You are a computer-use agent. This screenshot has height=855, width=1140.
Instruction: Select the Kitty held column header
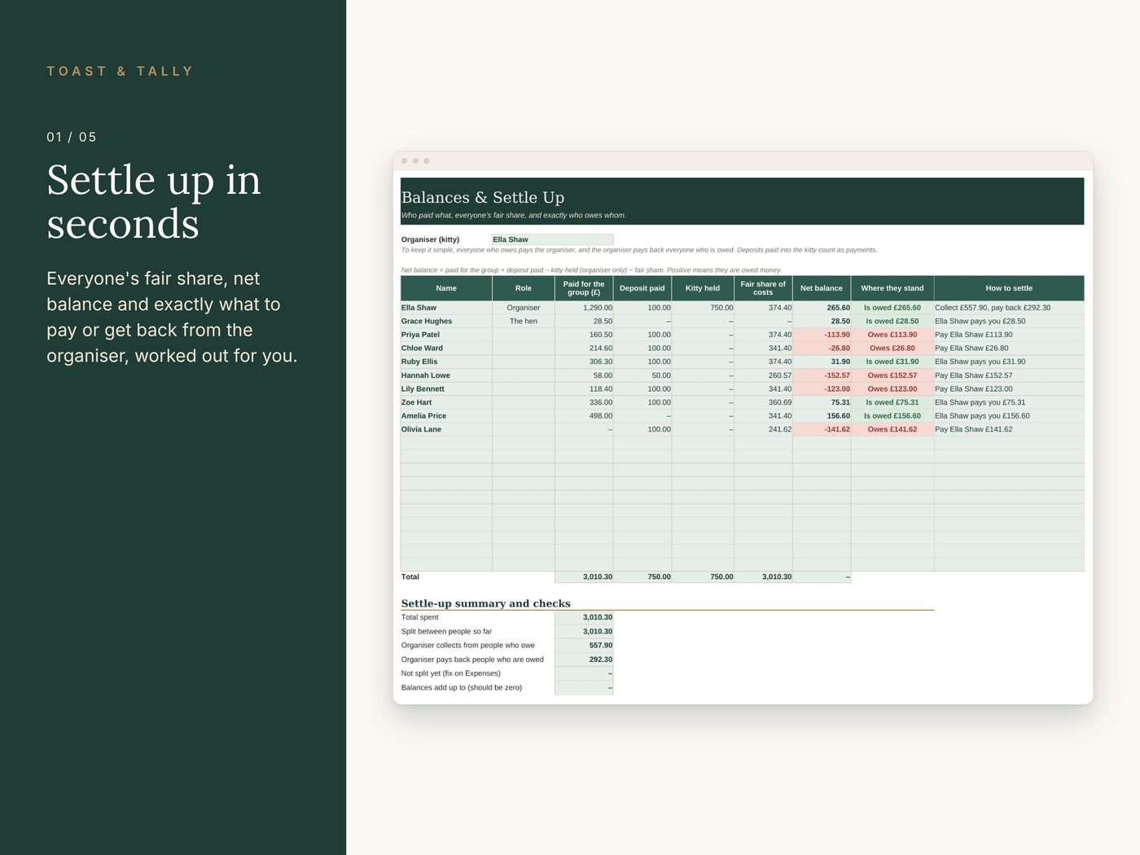pos(703,288)
